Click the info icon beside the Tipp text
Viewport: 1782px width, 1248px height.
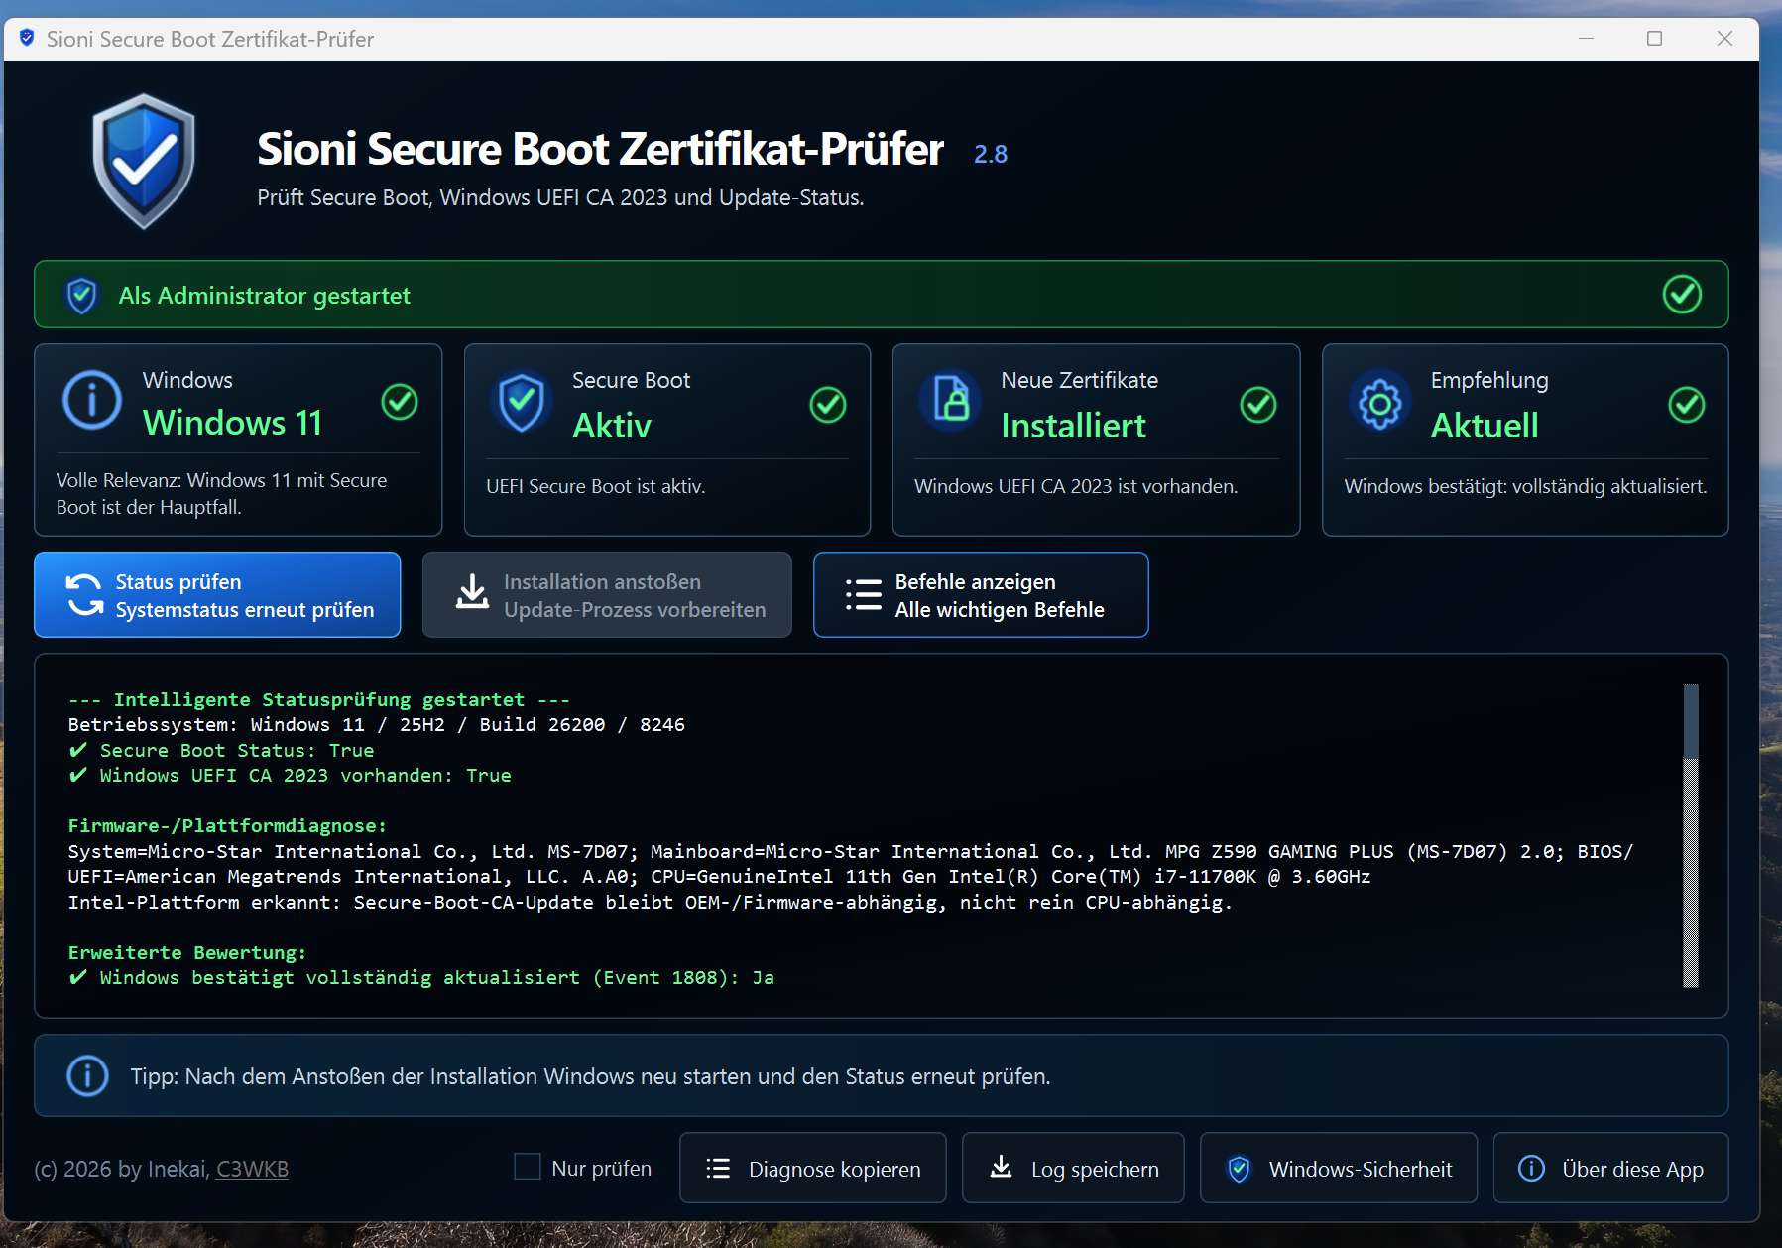(x=87, y=1076)
